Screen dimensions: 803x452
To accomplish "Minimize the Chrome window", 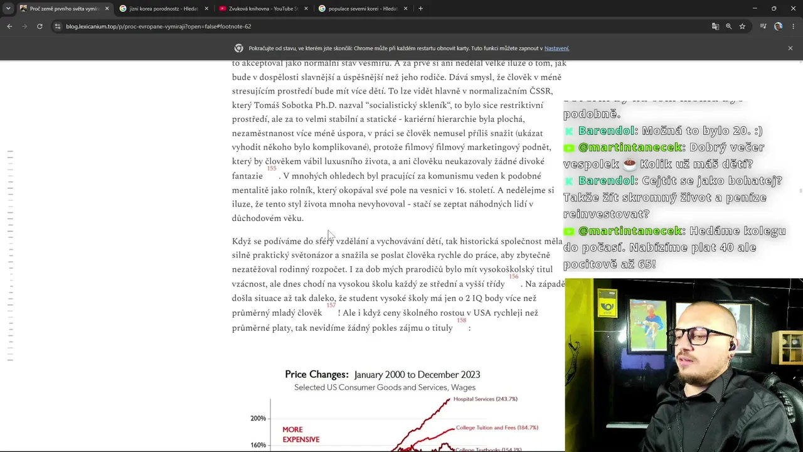I will (755, 9).
